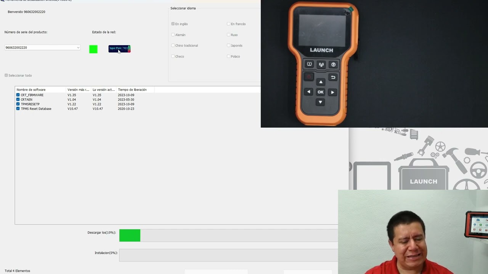Deselect the TPMSRESETP row checkbox
This screenshot has height=274, width=488.
[x=18, y=104]
